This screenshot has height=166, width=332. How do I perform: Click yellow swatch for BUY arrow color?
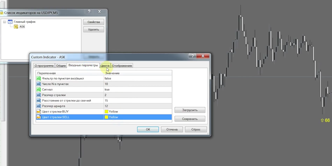click(x=106, y=111)
